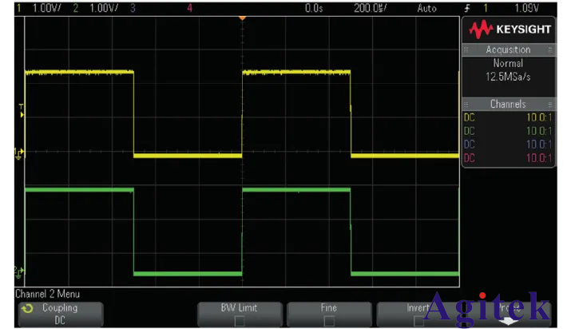Select channel 2 scale 1.00V/ in status bar

click(102, 7)
